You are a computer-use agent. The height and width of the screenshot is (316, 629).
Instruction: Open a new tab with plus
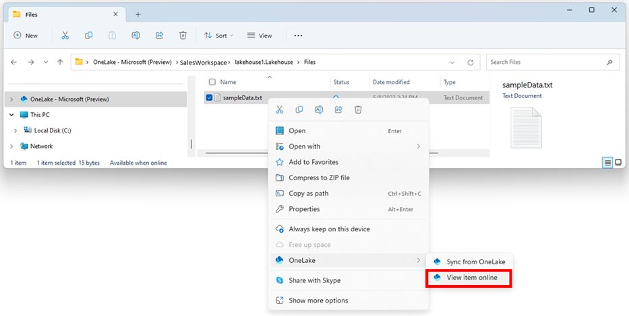(x=138, y=14)
